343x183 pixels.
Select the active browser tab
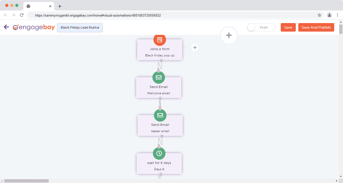(38, 6)
